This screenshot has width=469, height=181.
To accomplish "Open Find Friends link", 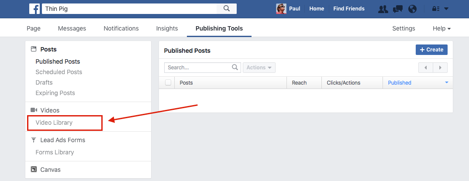I will (x=349, y=9).
